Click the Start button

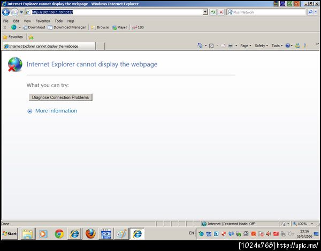coord(10,233)
